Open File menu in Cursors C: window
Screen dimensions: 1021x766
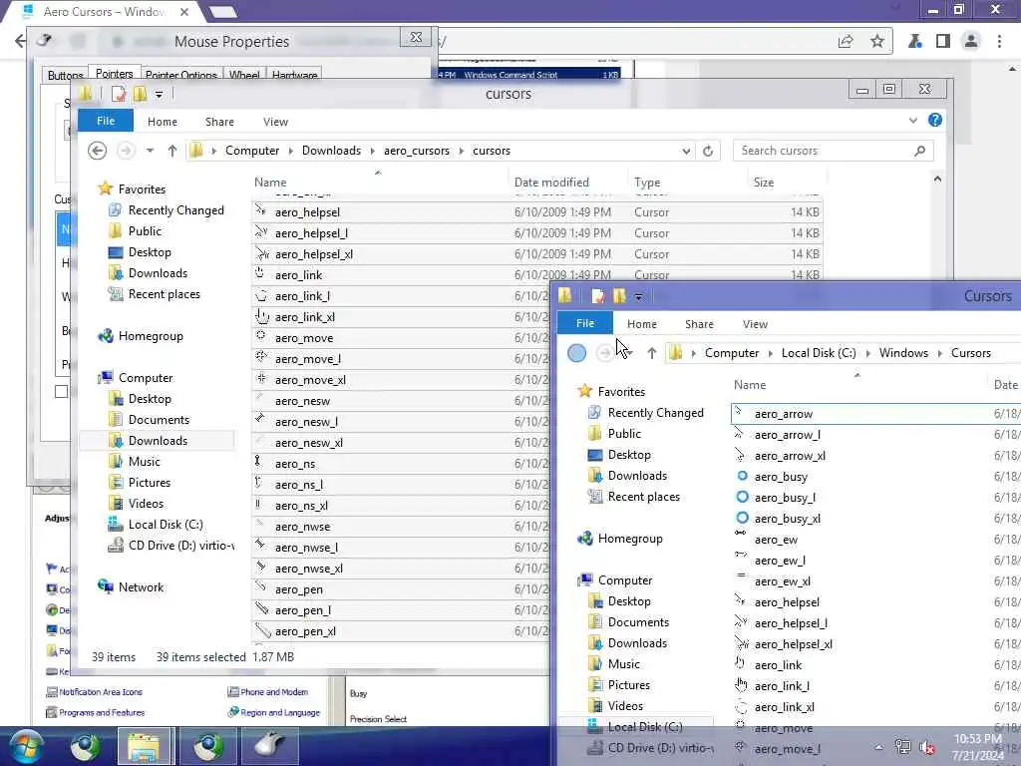[x=584, y=323]
